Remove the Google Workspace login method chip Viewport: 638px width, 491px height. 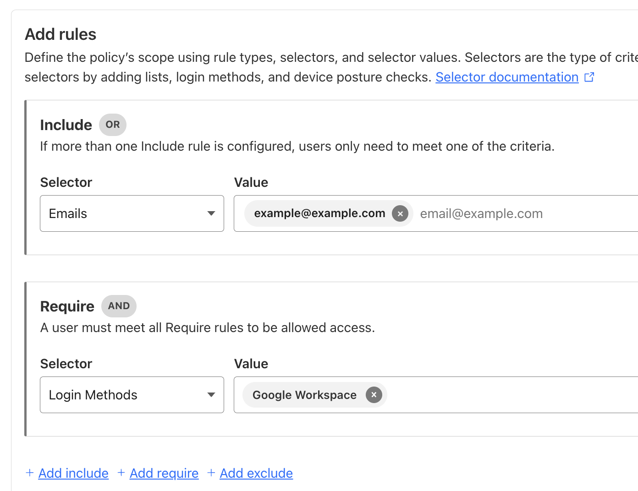374,395
